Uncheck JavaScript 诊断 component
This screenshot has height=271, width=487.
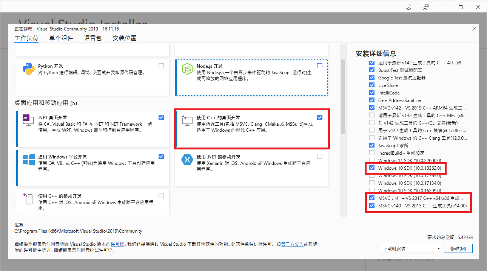[x=372, y=145]
